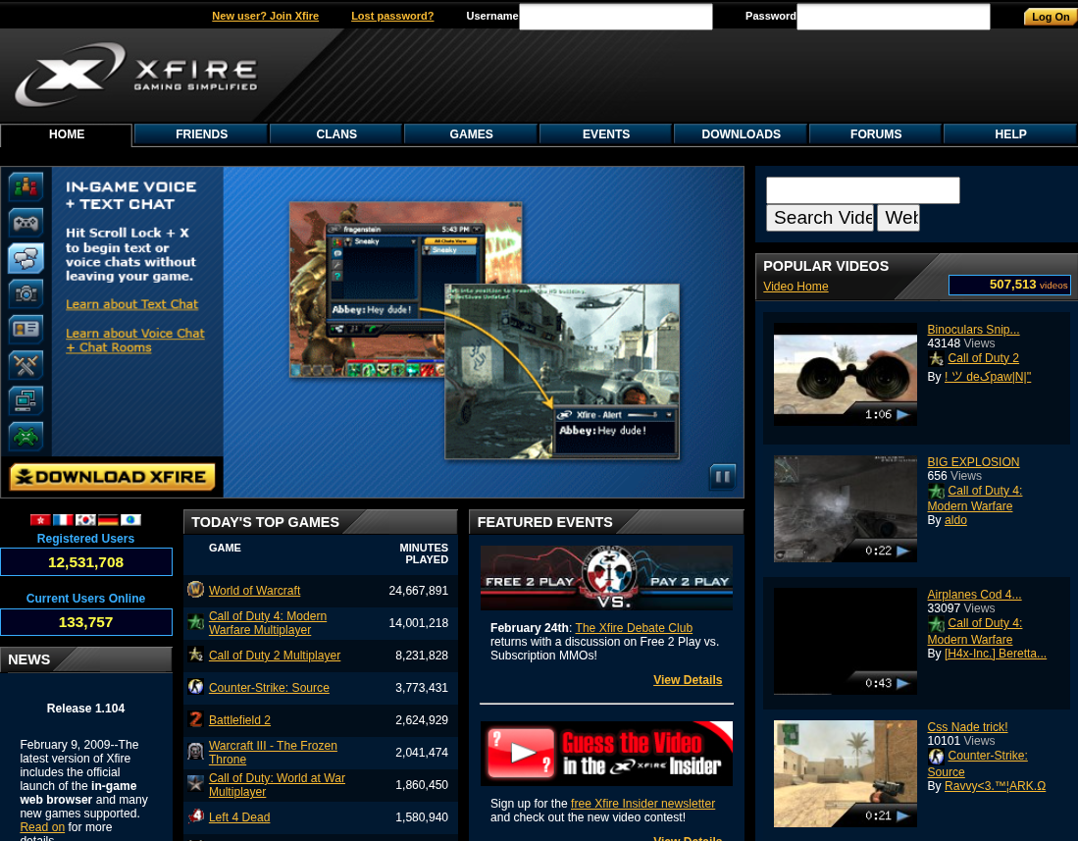Click the World of Warcraft game icon

pos(196,590)
